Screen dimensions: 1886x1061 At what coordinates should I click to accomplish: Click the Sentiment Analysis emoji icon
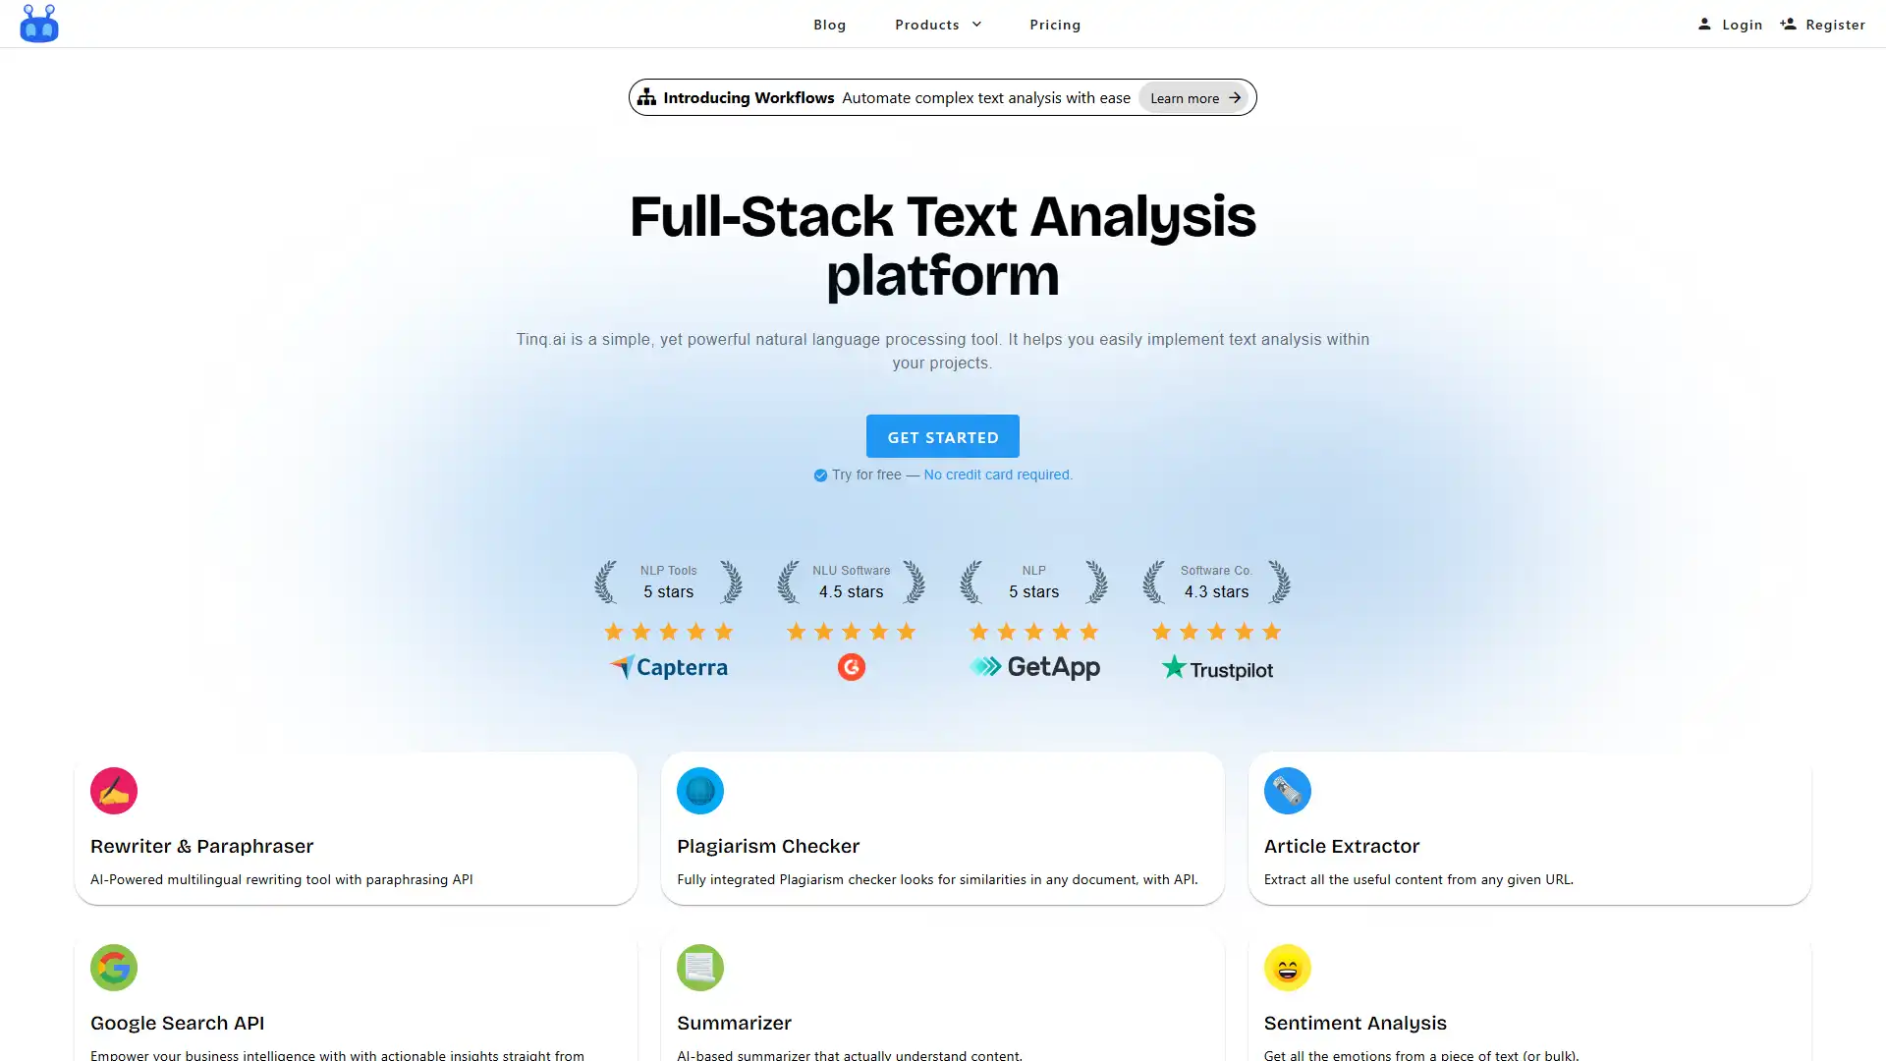(x=1288, y=968)
